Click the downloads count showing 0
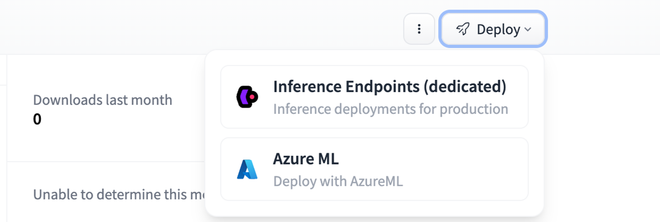 tap(38, 119)
